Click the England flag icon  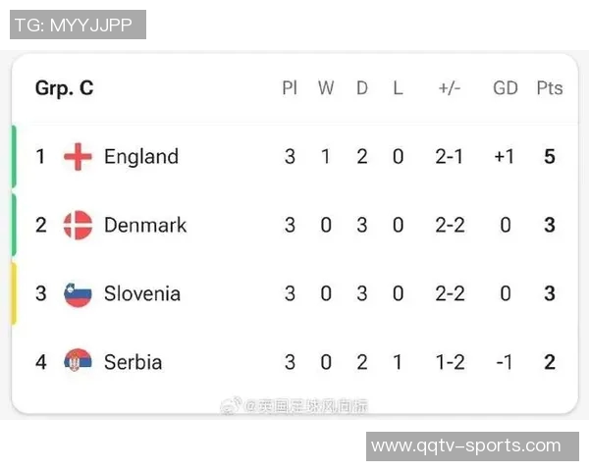(78, 156)
